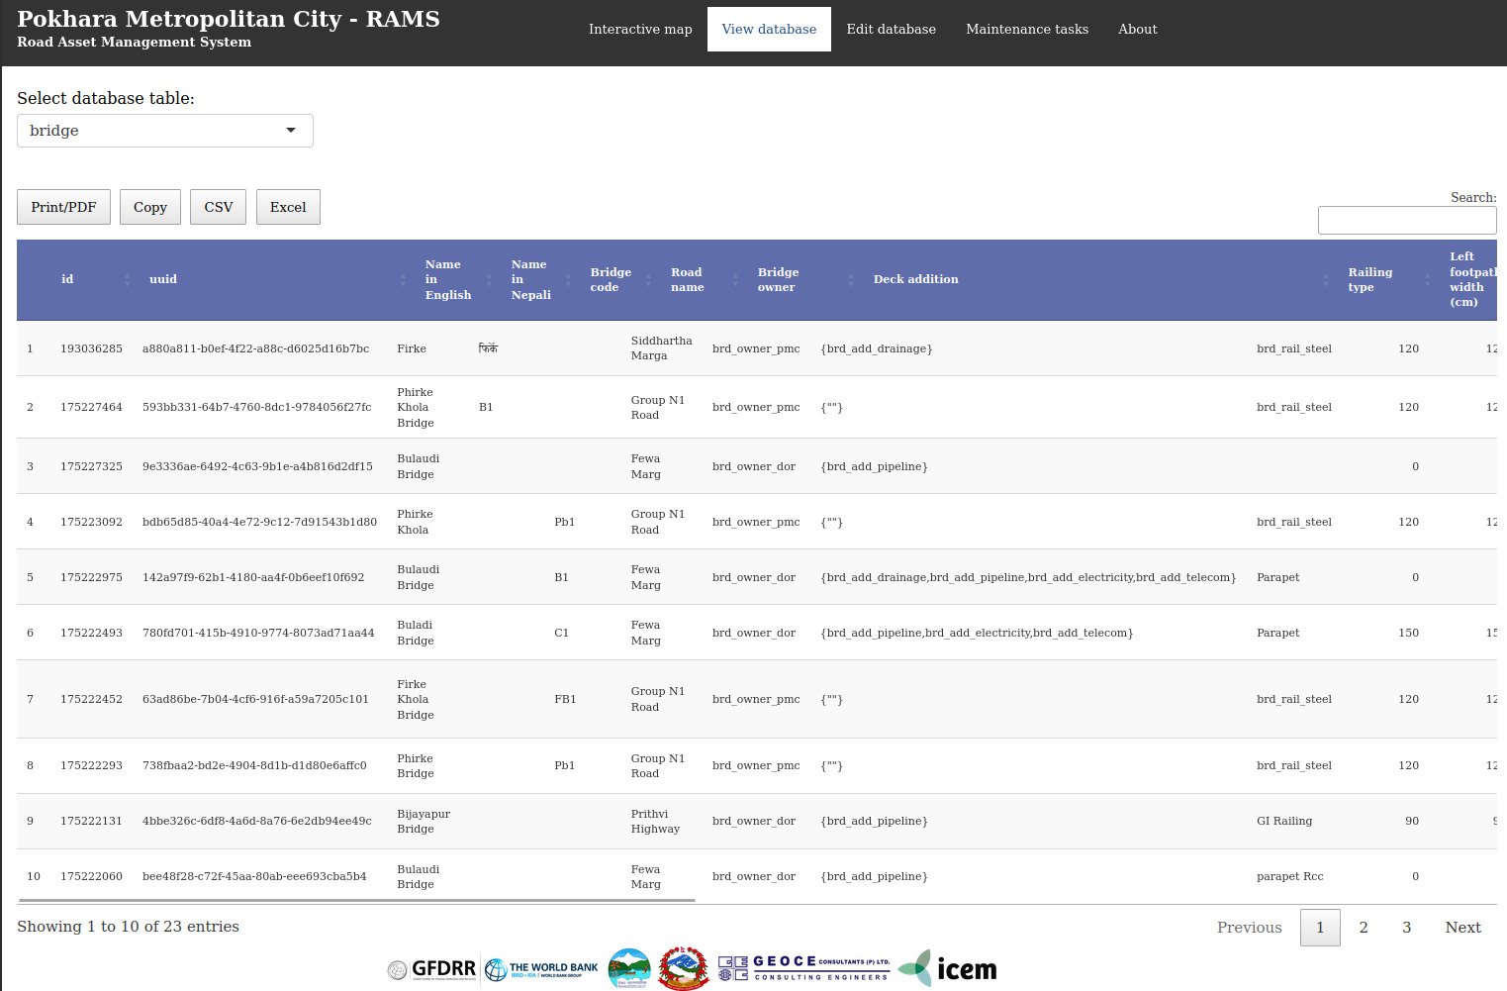This screenshot has height=991, width=1507.
Task: Click into the Search input field
Action: [1406, 221]
